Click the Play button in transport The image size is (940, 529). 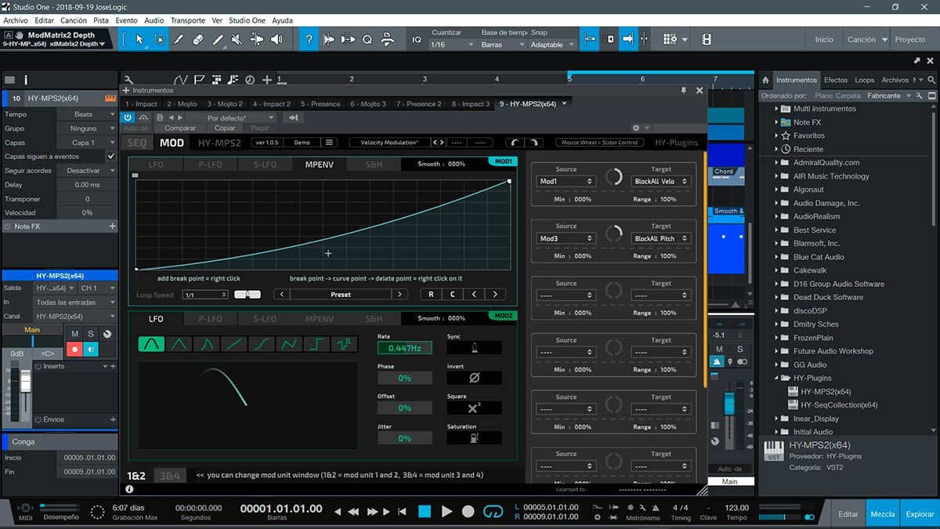coord(446,511)
